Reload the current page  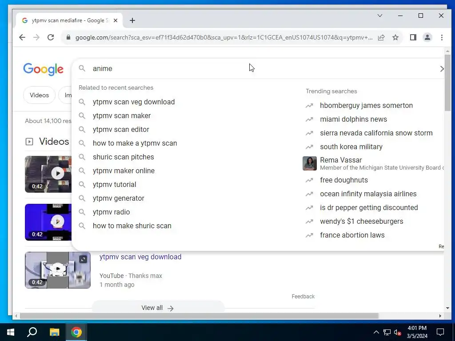(x=51, y=37)
